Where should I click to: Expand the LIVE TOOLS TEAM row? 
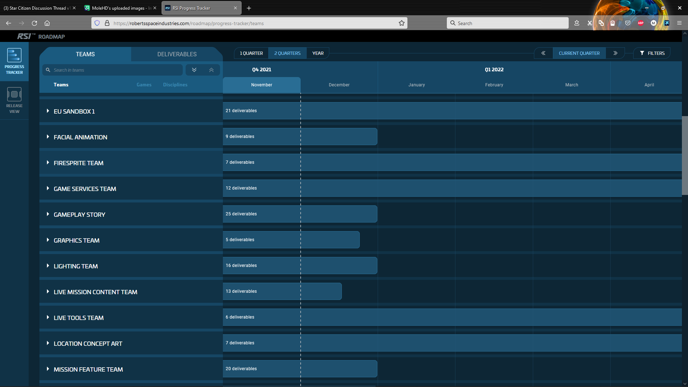[x=48, y=317]
